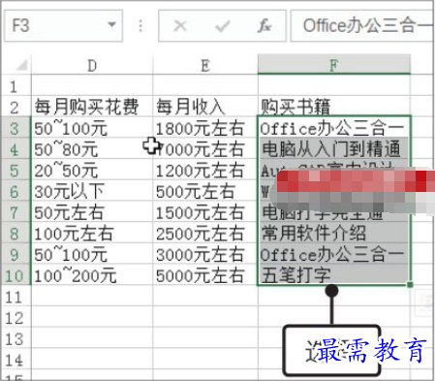Click the cell 100~200元

coord(92,275)
